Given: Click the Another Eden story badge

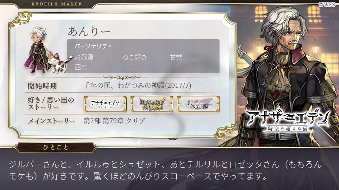Looking at the screenshot, I should tap(105, 104).
